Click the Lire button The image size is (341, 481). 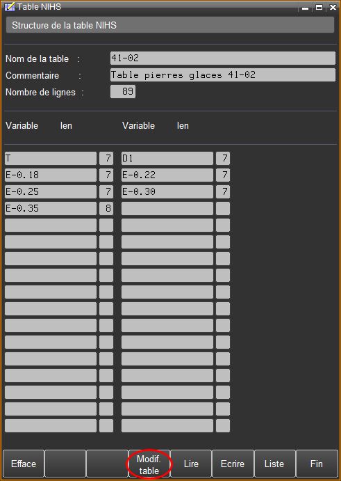191,464
